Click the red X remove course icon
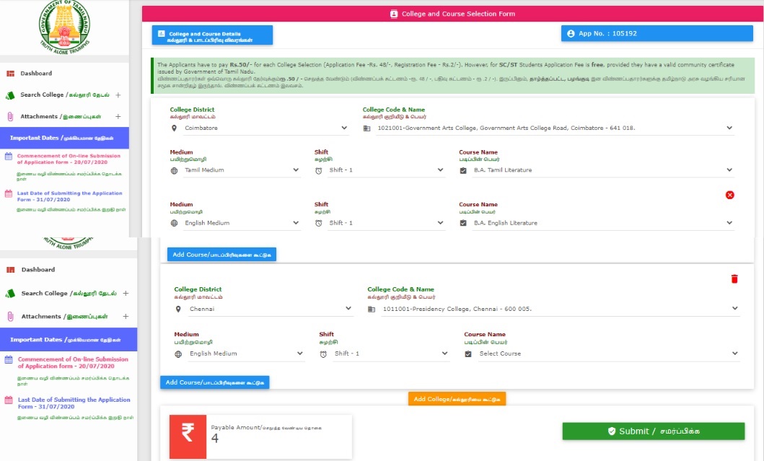The image size is (764, 461). (x=729, y=195)
